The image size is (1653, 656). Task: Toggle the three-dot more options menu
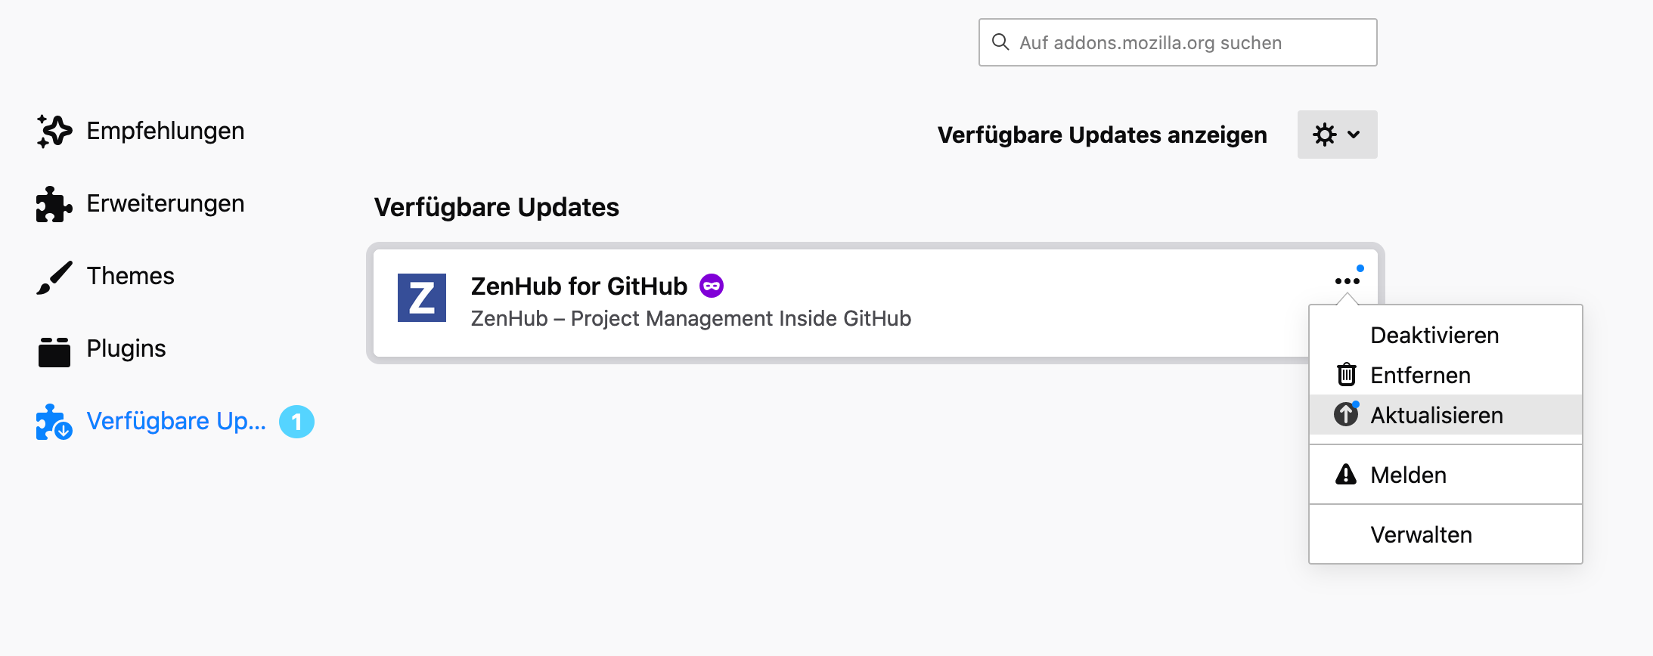pyautogui.click(x=1347, y=281)
